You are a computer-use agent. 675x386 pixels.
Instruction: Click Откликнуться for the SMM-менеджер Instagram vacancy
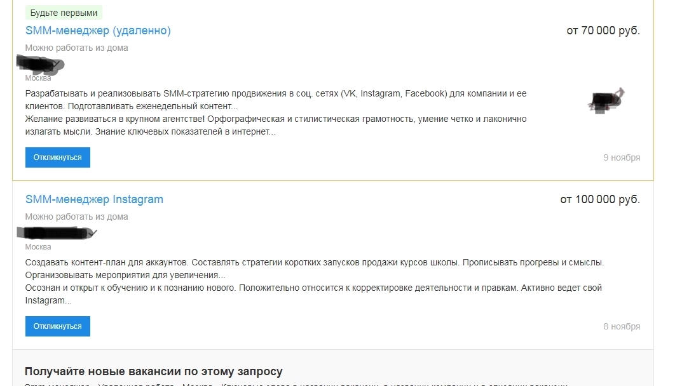[58, 326]
